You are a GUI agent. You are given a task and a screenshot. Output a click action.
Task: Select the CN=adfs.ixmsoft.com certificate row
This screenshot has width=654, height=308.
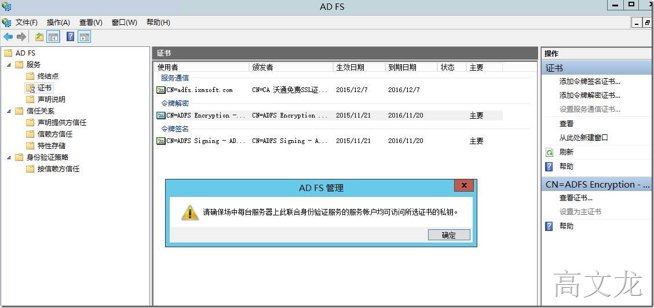[329, 90]
